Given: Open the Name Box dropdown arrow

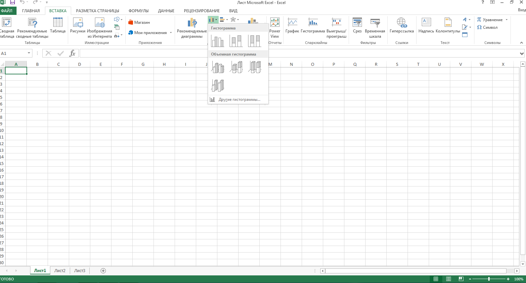Looking at the screenshot, I should coord(29,53).
